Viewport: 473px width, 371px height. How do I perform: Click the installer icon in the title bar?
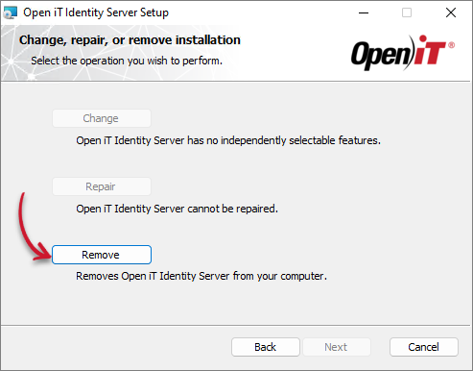click(x=10, y=12)
